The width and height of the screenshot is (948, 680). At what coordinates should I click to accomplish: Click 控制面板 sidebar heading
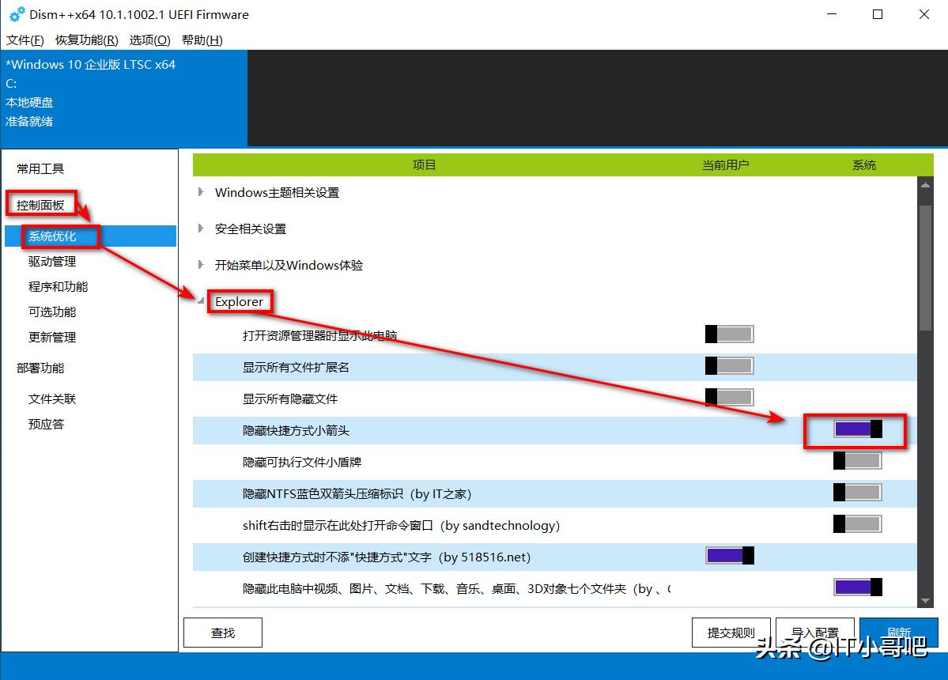[40, 205]
